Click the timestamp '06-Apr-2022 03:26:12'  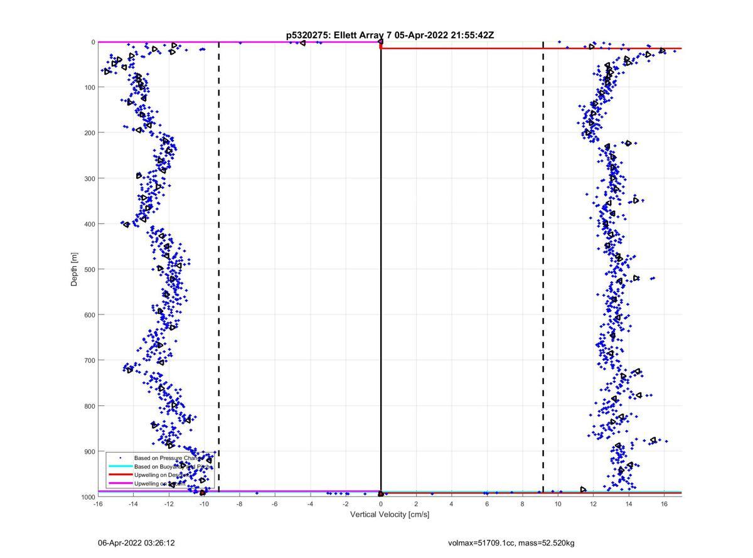[136, 542]
